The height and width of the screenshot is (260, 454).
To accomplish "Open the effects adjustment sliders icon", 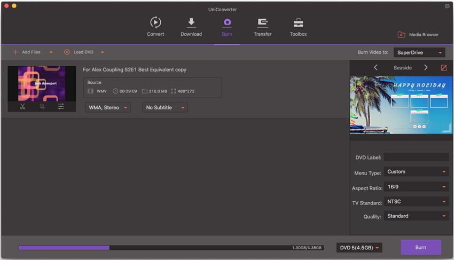I will [61, 107].
